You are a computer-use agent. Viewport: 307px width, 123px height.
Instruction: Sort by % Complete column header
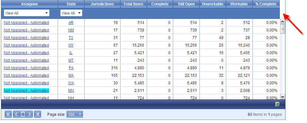(x=266, y=4)
